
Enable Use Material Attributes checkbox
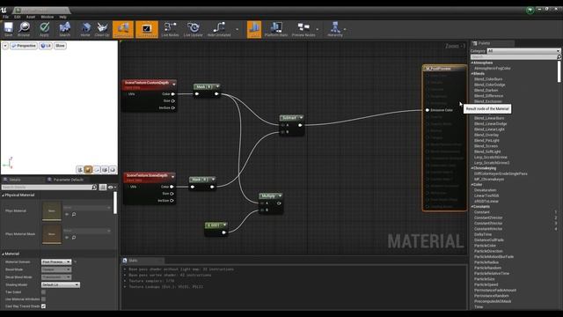pyautogui.click(x=43, y=299)
